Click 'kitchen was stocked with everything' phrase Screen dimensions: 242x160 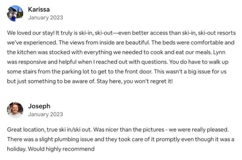point(64,52)
